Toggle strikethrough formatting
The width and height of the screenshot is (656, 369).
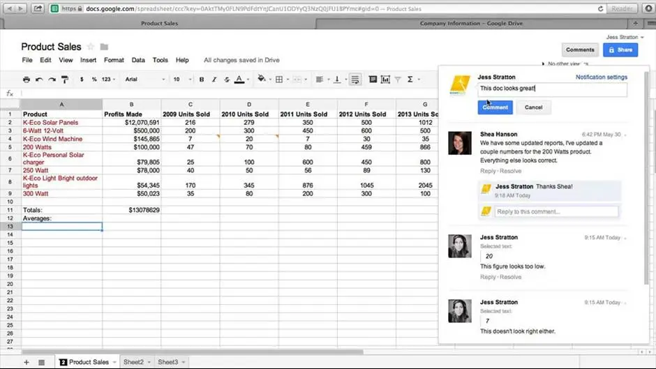point(227,79)
